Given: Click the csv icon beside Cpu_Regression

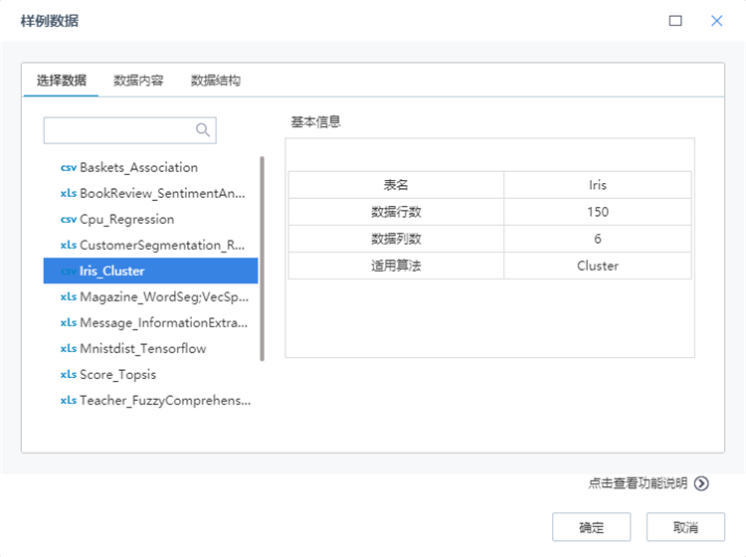Looking at the screenshot, I should pos(68,220).
